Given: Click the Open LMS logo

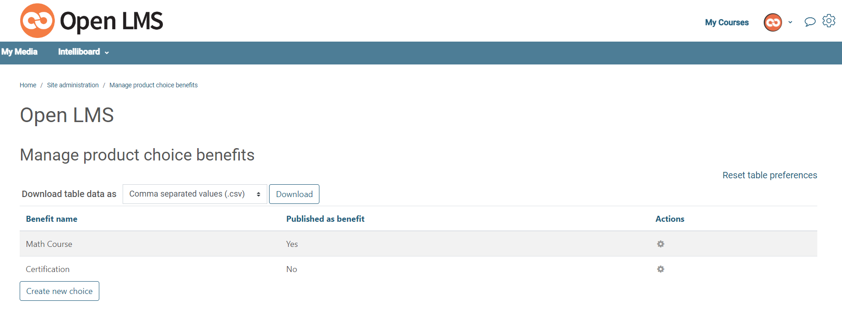Looking at the screenshot, I should 91,20.
